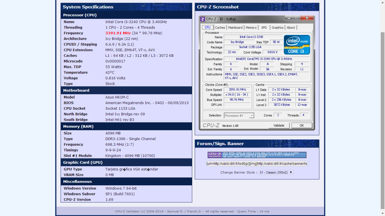The width and height of the screenshot is (385, 216).
Task: Click the red 3391.91 MHz frequency value
Action: (118, 33)
